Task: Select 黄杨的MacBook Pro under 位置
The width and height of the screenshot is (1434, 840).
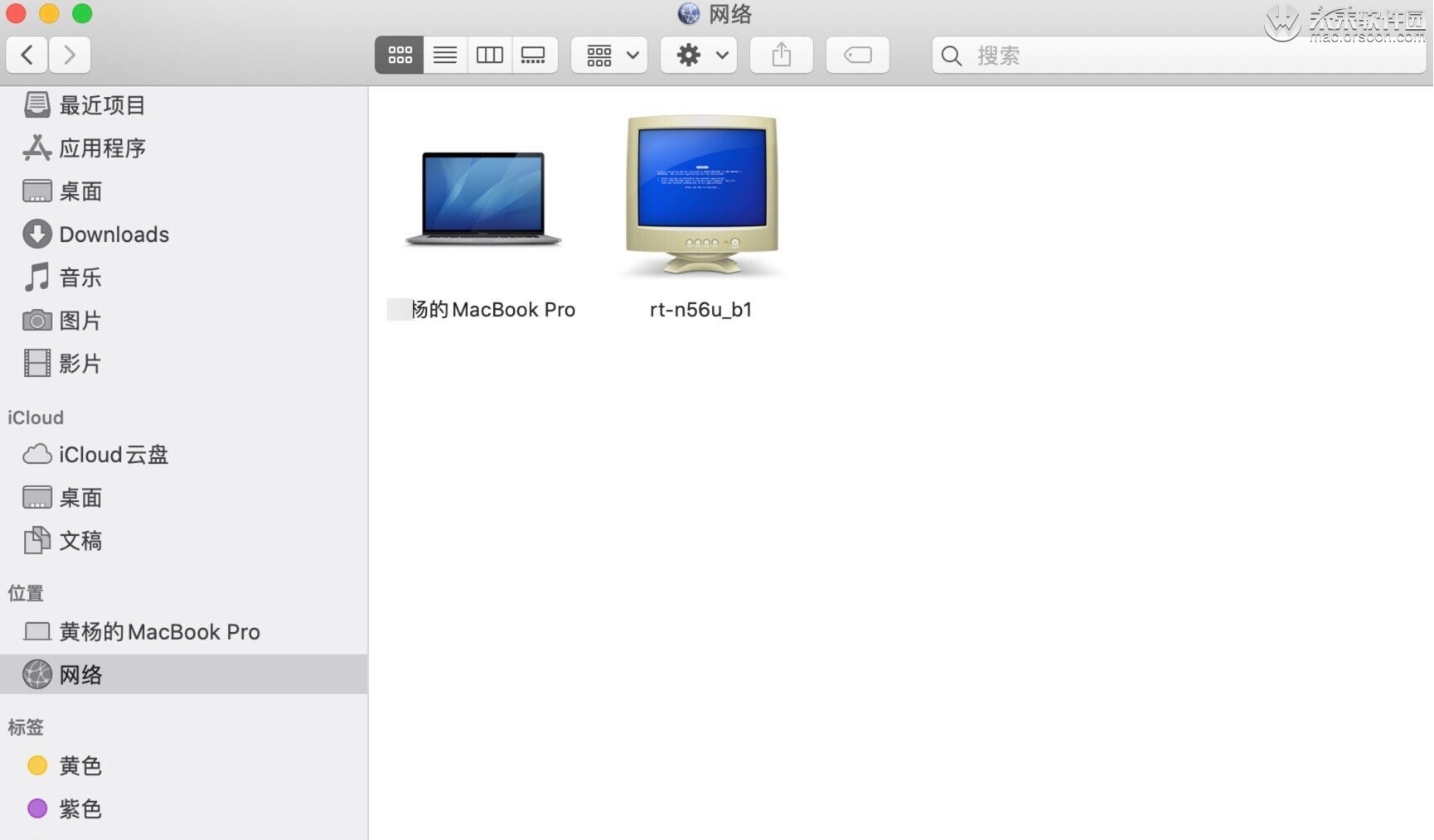Action: [184, 632]
